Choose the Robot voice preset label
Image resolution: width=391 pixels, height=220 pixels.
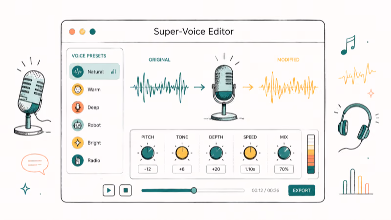coord(94,125)
